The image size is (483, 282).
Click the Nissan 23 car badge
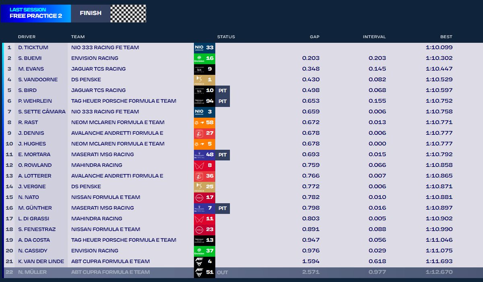click(x=204, y=229)
